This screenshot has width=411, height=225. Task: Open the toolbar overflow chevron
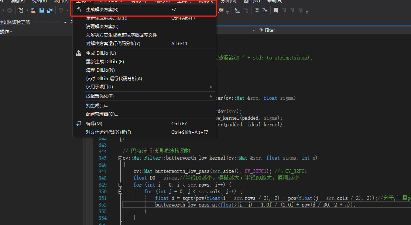coord(306,13)
